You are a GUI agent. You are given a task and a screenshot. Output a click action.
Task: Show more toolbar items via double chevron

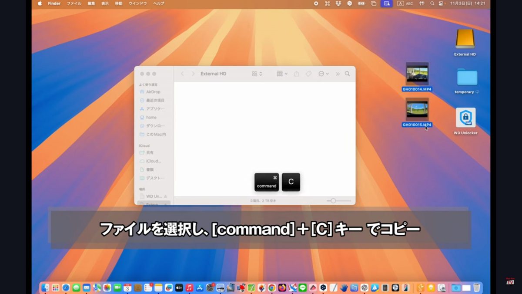tap(338, 74)
